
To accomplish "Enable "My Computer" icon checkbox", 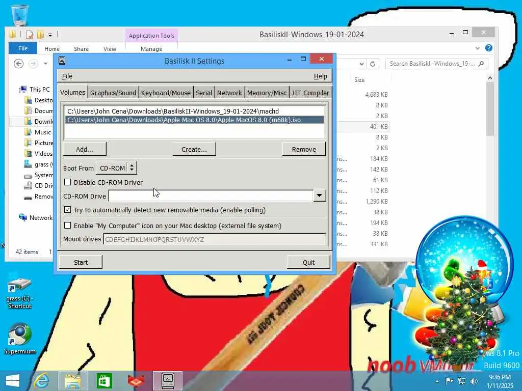I will coord(68,226).
